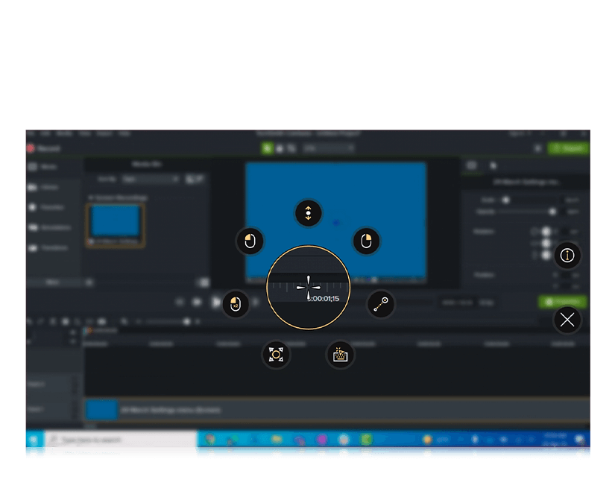Select the cursor spotlight highlight effect
The height and width of the screenshot is (503, 615).
pyautogui.click(x=275, y=355)
